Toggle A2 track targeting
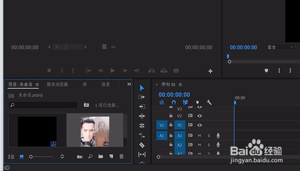The image size is (300, 171). tap(180, 145)
